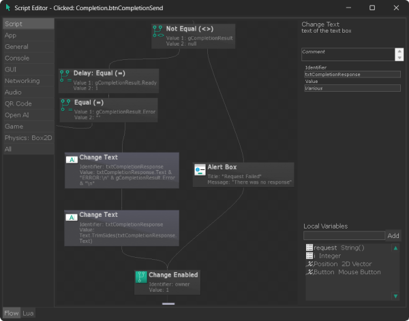Viewport: 409px width, 321px height.
Task: Click the Position 2D Vector variable icon
Action: [309, 264]
